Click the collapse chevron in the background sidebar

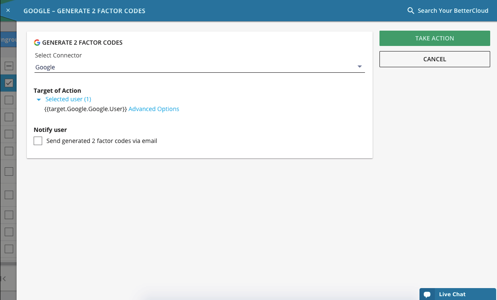(x=3, y=279)
